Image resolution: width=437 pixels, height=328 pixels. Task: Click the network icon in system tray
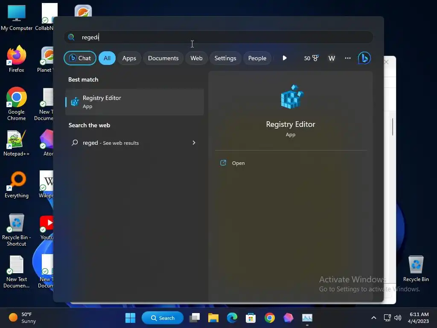point(387,318)
